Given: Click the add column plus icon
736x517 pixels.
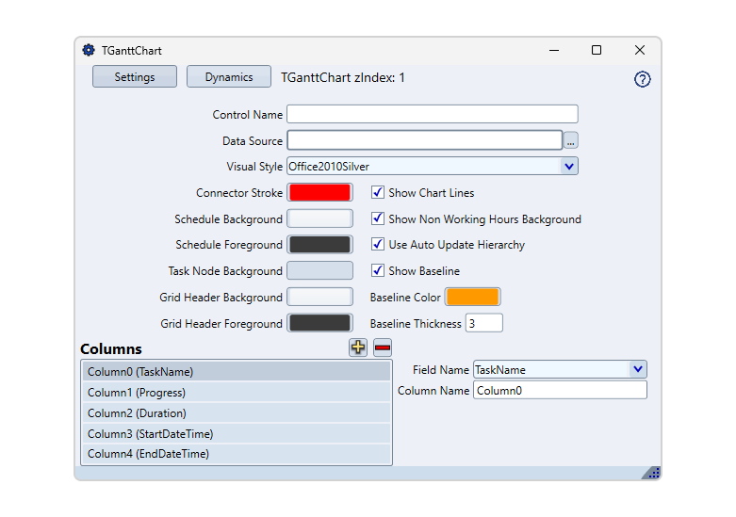Looking at the screenshot, I should 358,347.
